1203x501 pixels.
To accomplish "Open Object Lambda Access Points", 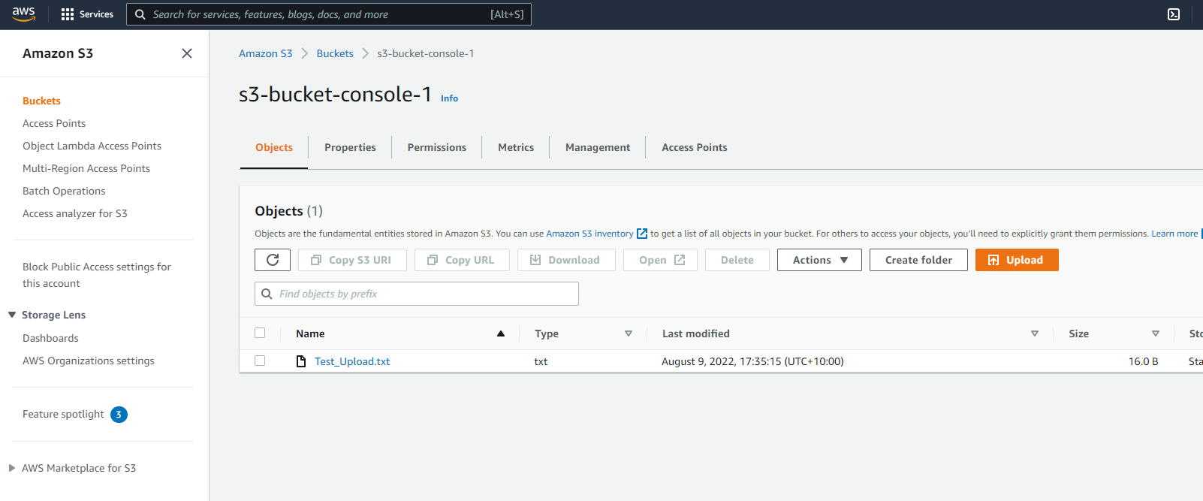I will [92, 146].
